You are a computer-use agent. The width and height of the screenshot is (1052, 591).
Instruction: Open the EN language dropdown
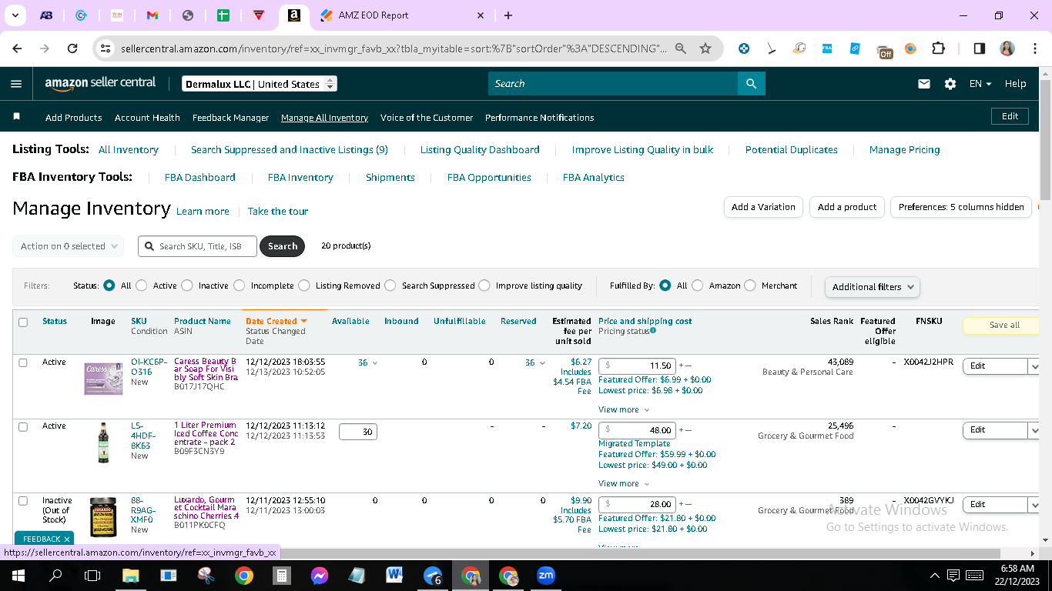(980, 84)
